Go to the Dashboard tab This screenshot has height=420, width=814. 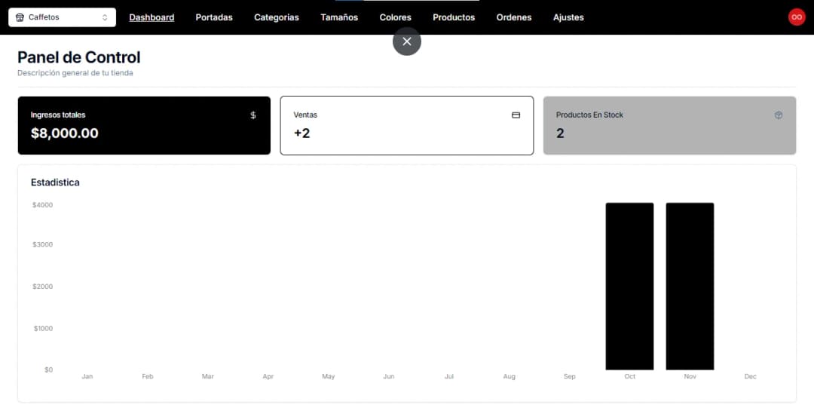click(151, 17)
